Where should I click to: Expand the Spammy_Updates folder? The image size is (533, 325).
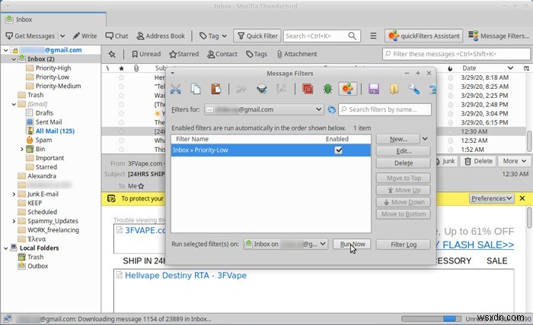14,221
